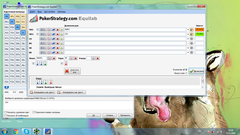This screenshot has height=135, width=240.
Task: Uncheck the MP3 player checkbox
Action: point(37,34)
